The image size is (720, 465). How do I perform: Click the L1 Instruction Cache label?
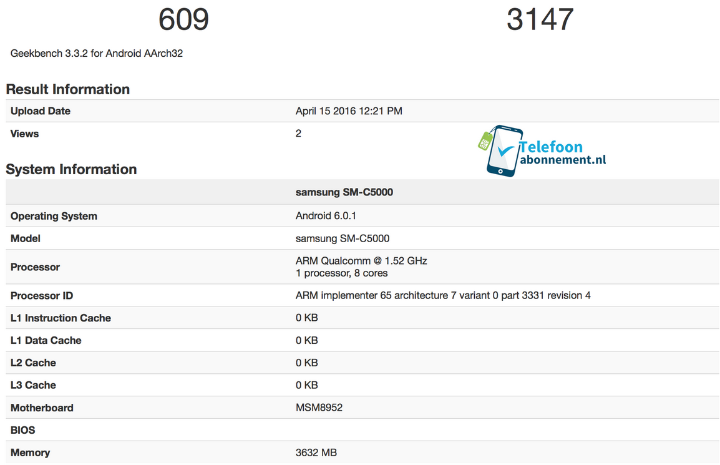(61, 318)
